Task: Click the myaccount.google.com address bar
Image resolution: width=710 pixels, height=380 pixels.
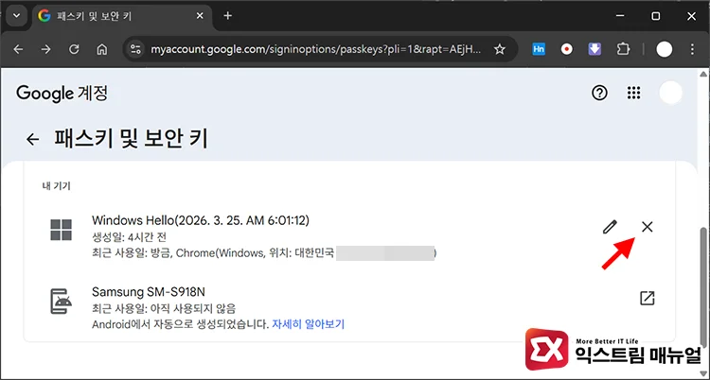Action: point(315,49)
